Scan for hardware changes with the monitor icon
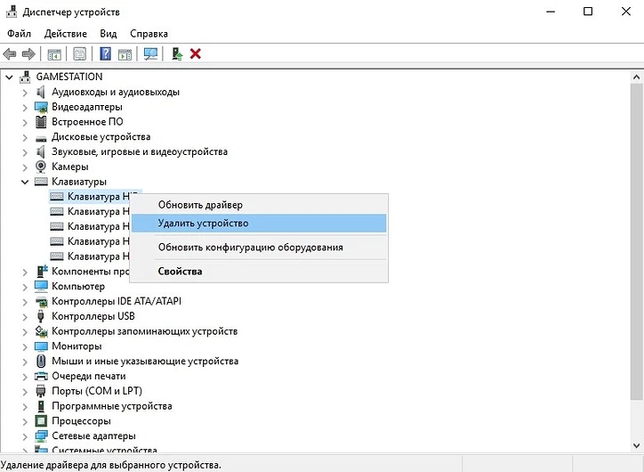Viewport: 644px width, 472px height. [x=150, y=53]
